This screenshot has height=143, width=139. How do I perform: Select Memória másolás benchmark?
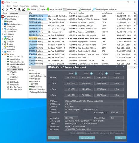(x=15, y=62)
